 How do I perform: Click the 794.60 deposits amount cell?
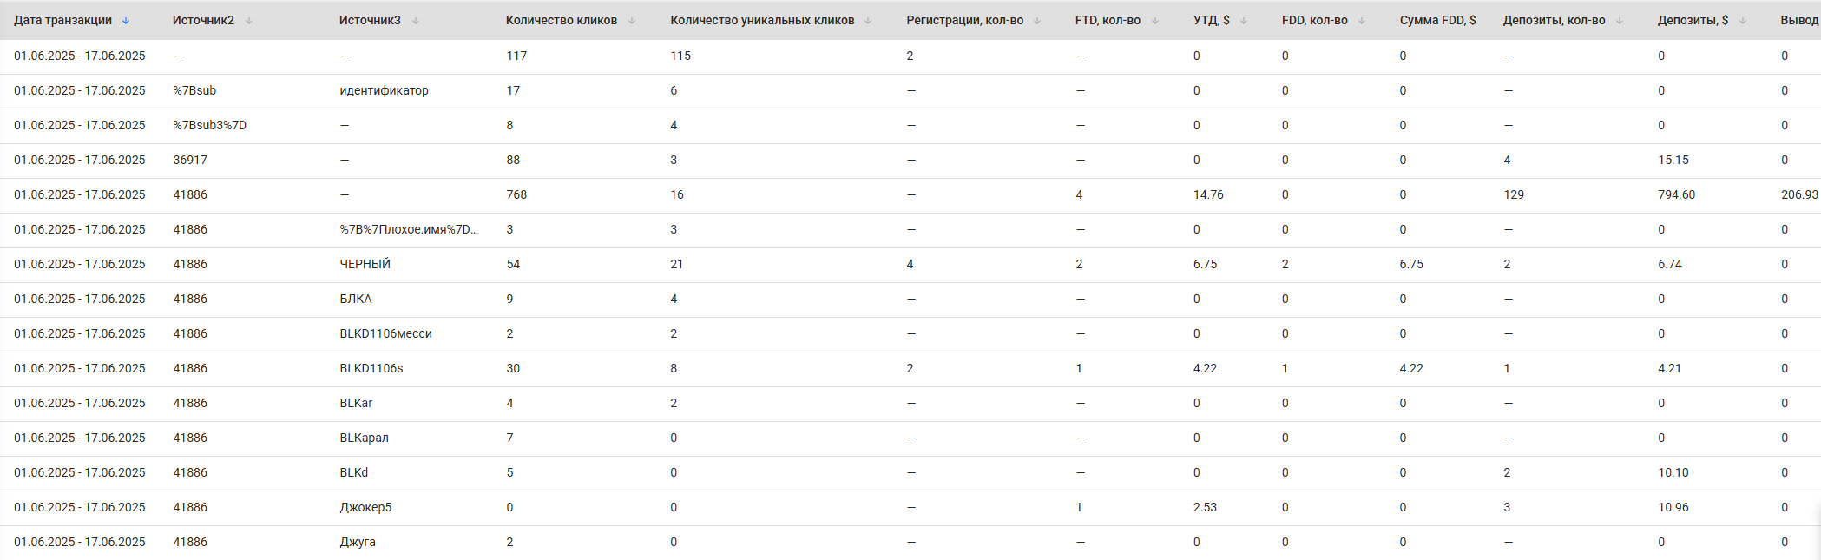[1676, 194]
